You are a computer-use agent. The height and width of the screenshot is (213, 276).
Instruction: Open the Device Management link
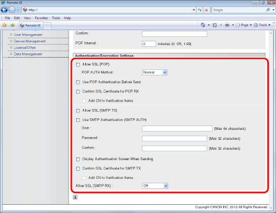click(29, 41)
